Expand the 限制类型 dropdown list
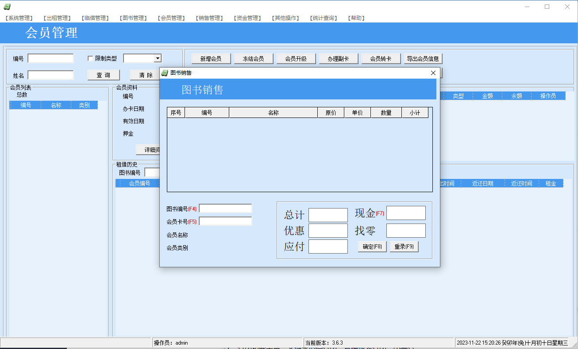The height and width of the screenshot is (349, 578). coord(157,58)
